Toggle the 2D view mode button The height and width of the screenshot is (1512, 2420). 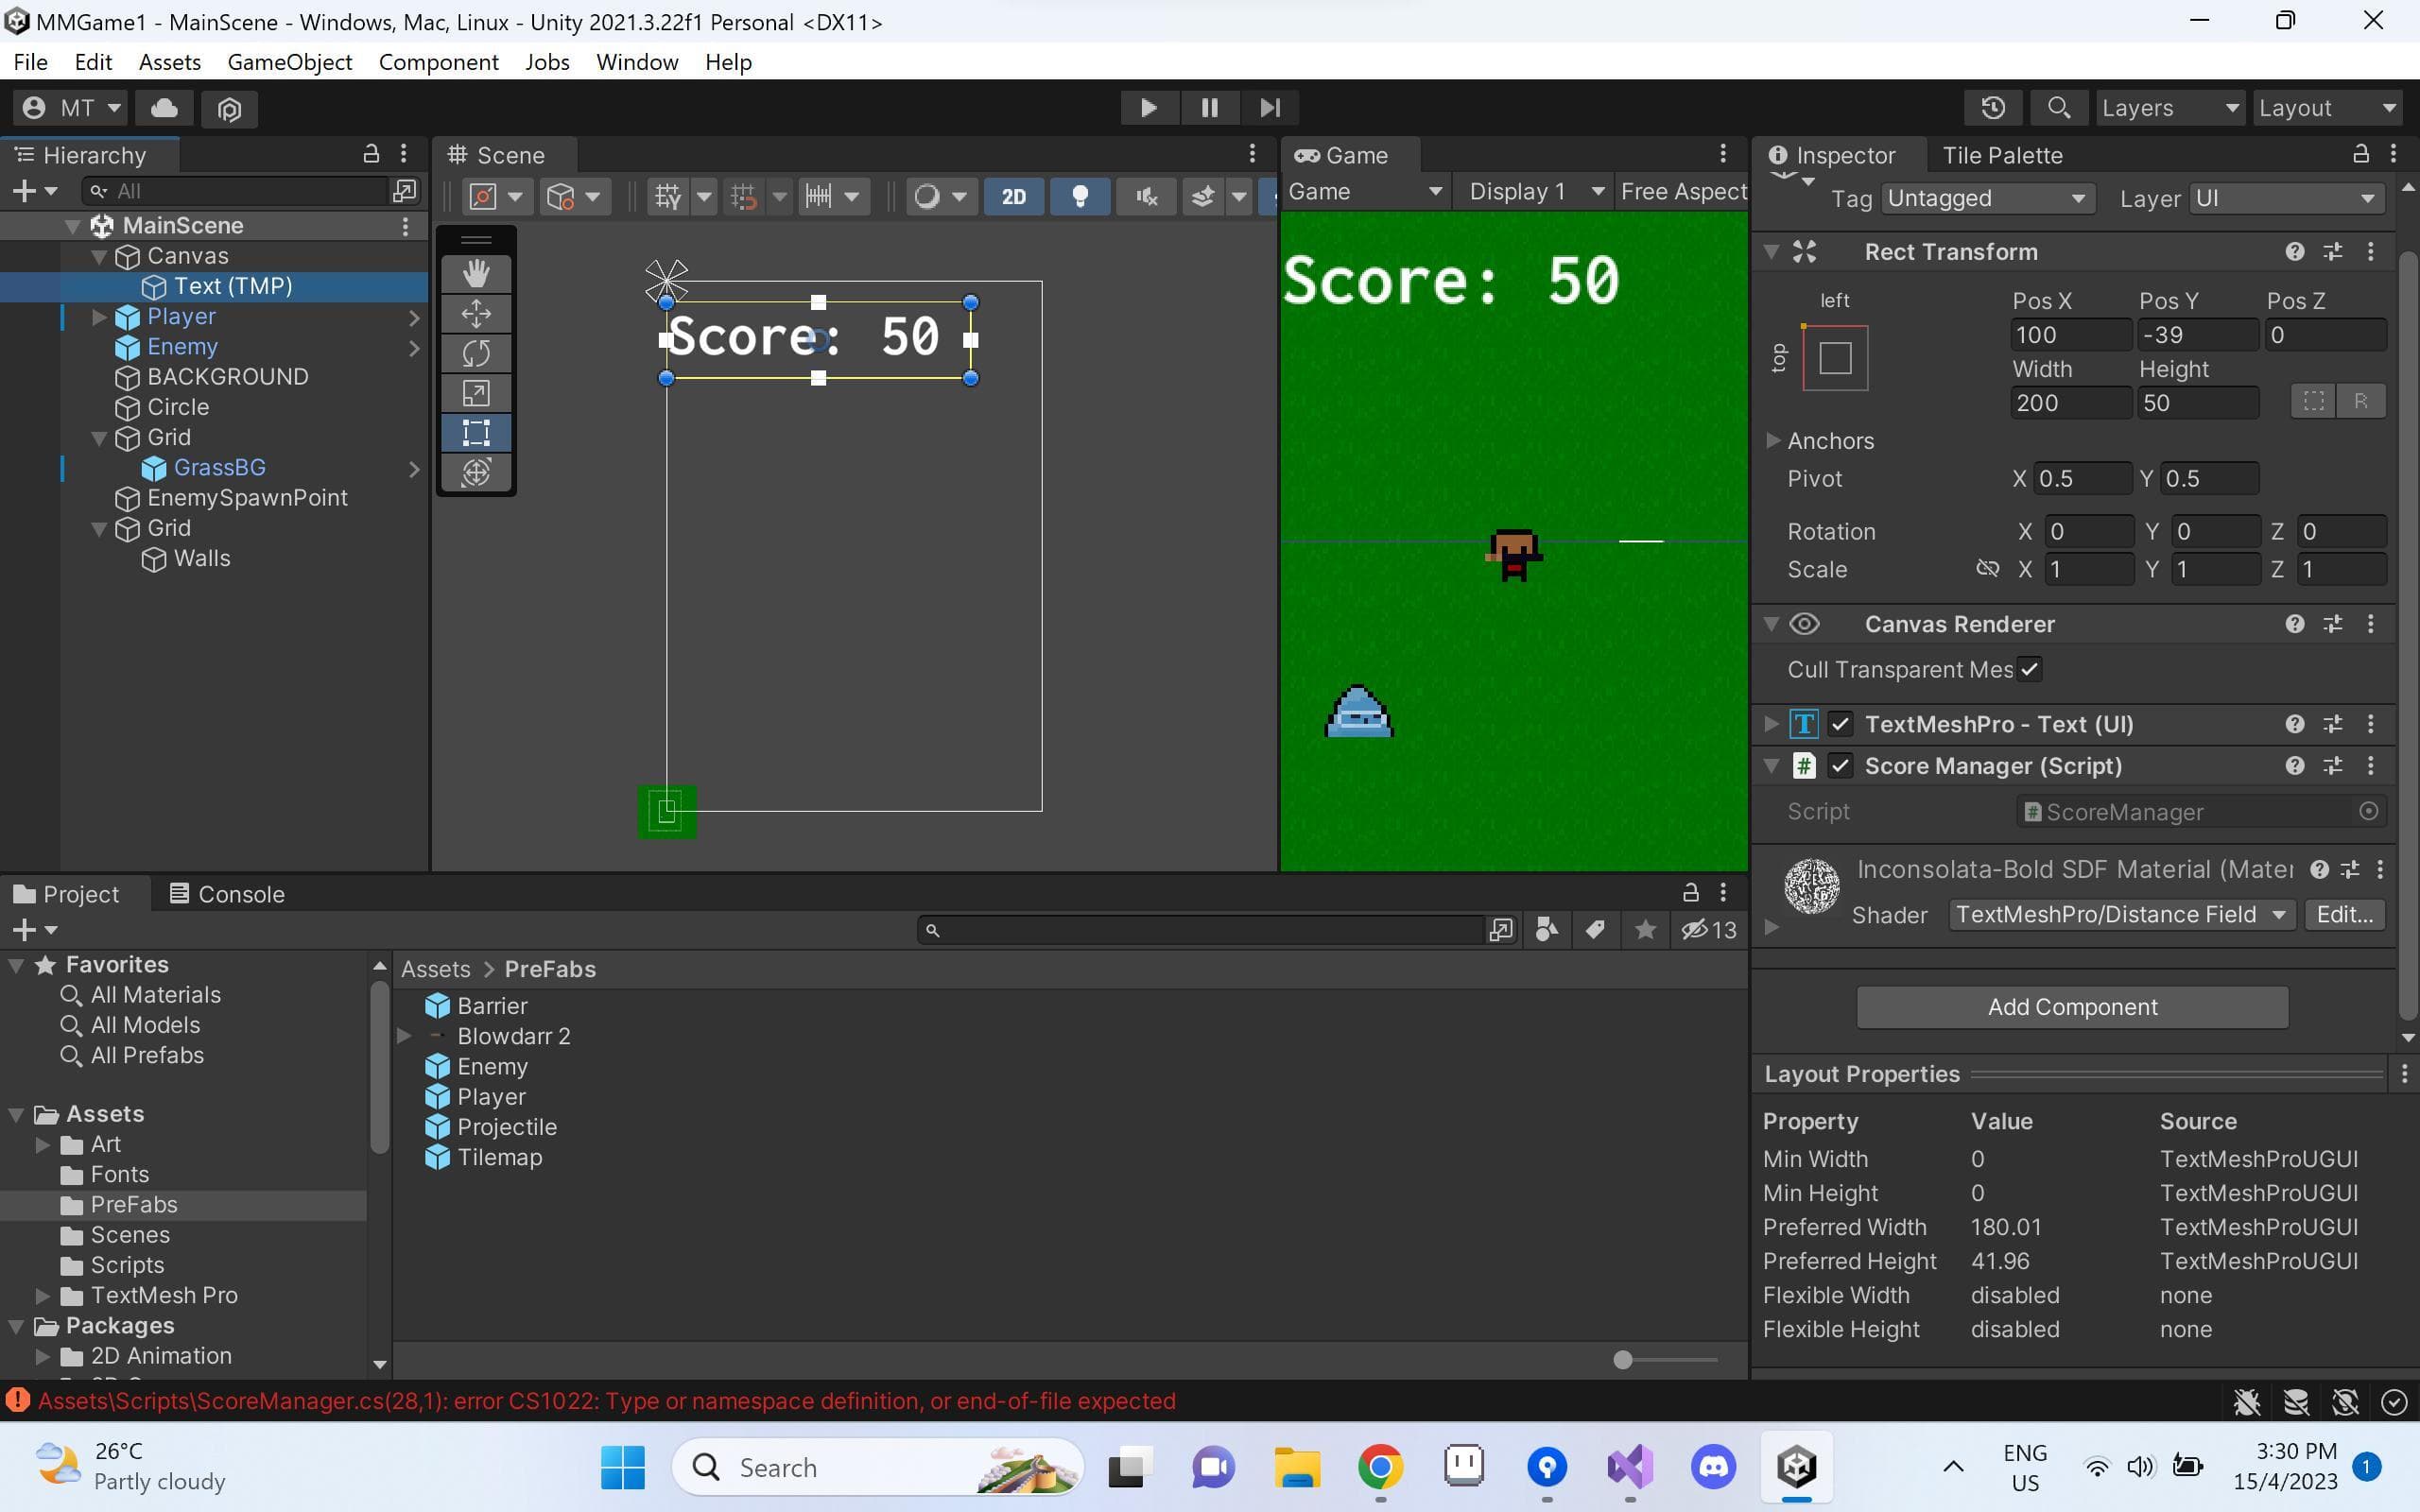(1013, 196)
